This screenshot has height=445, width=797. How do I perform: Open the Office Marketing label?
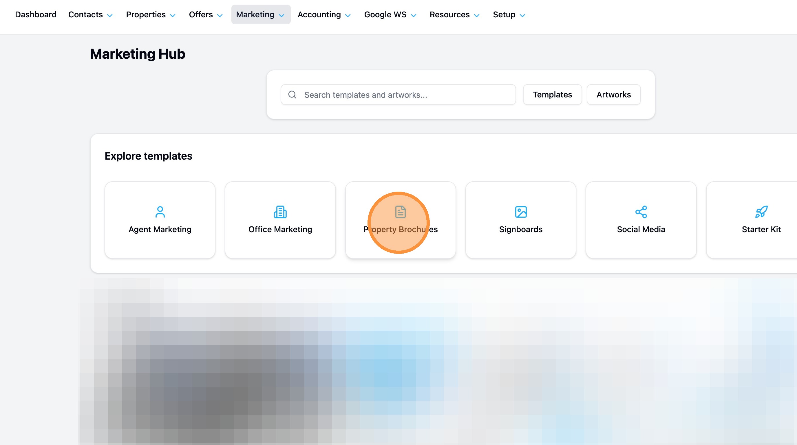pos(280,229)
